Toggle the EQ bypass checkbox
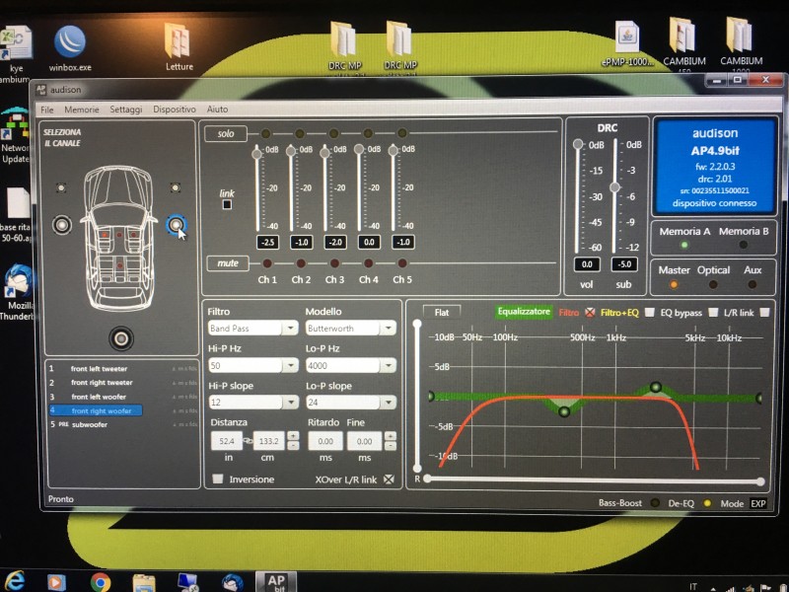The width and height of the screenshot is (789, 592). 713,313
